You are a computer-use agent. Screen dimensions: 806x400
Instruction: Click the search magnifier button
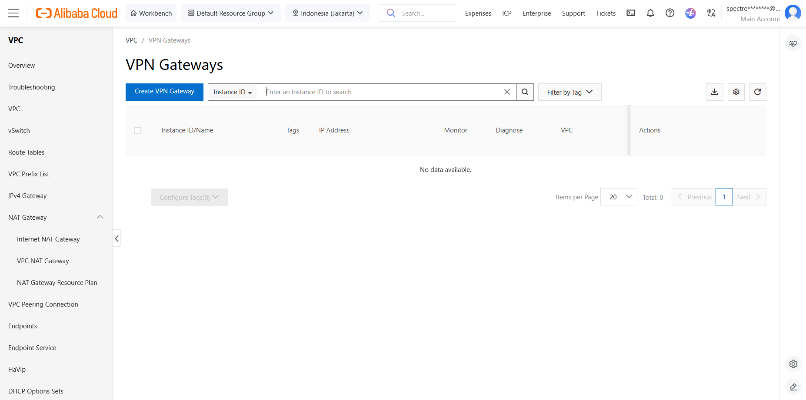525,92
